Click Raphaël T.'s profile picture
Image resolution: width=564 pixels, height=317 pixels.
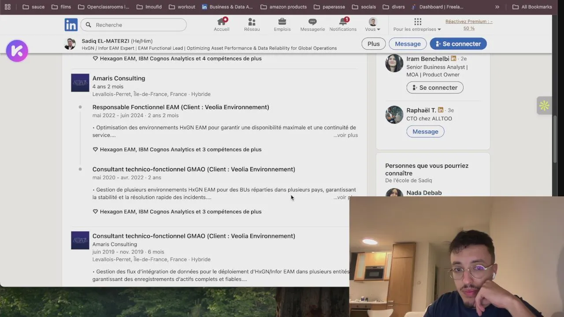pos(394,114)
